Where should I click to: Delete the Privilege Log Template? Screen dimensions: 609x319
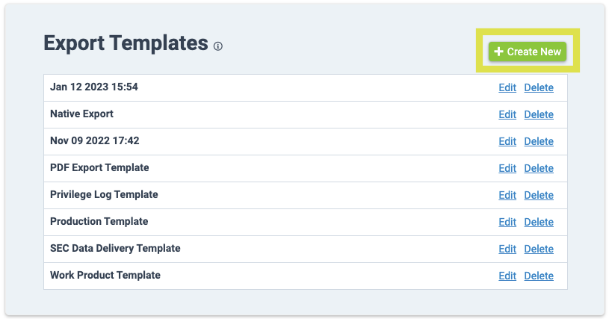click(539, 195)
